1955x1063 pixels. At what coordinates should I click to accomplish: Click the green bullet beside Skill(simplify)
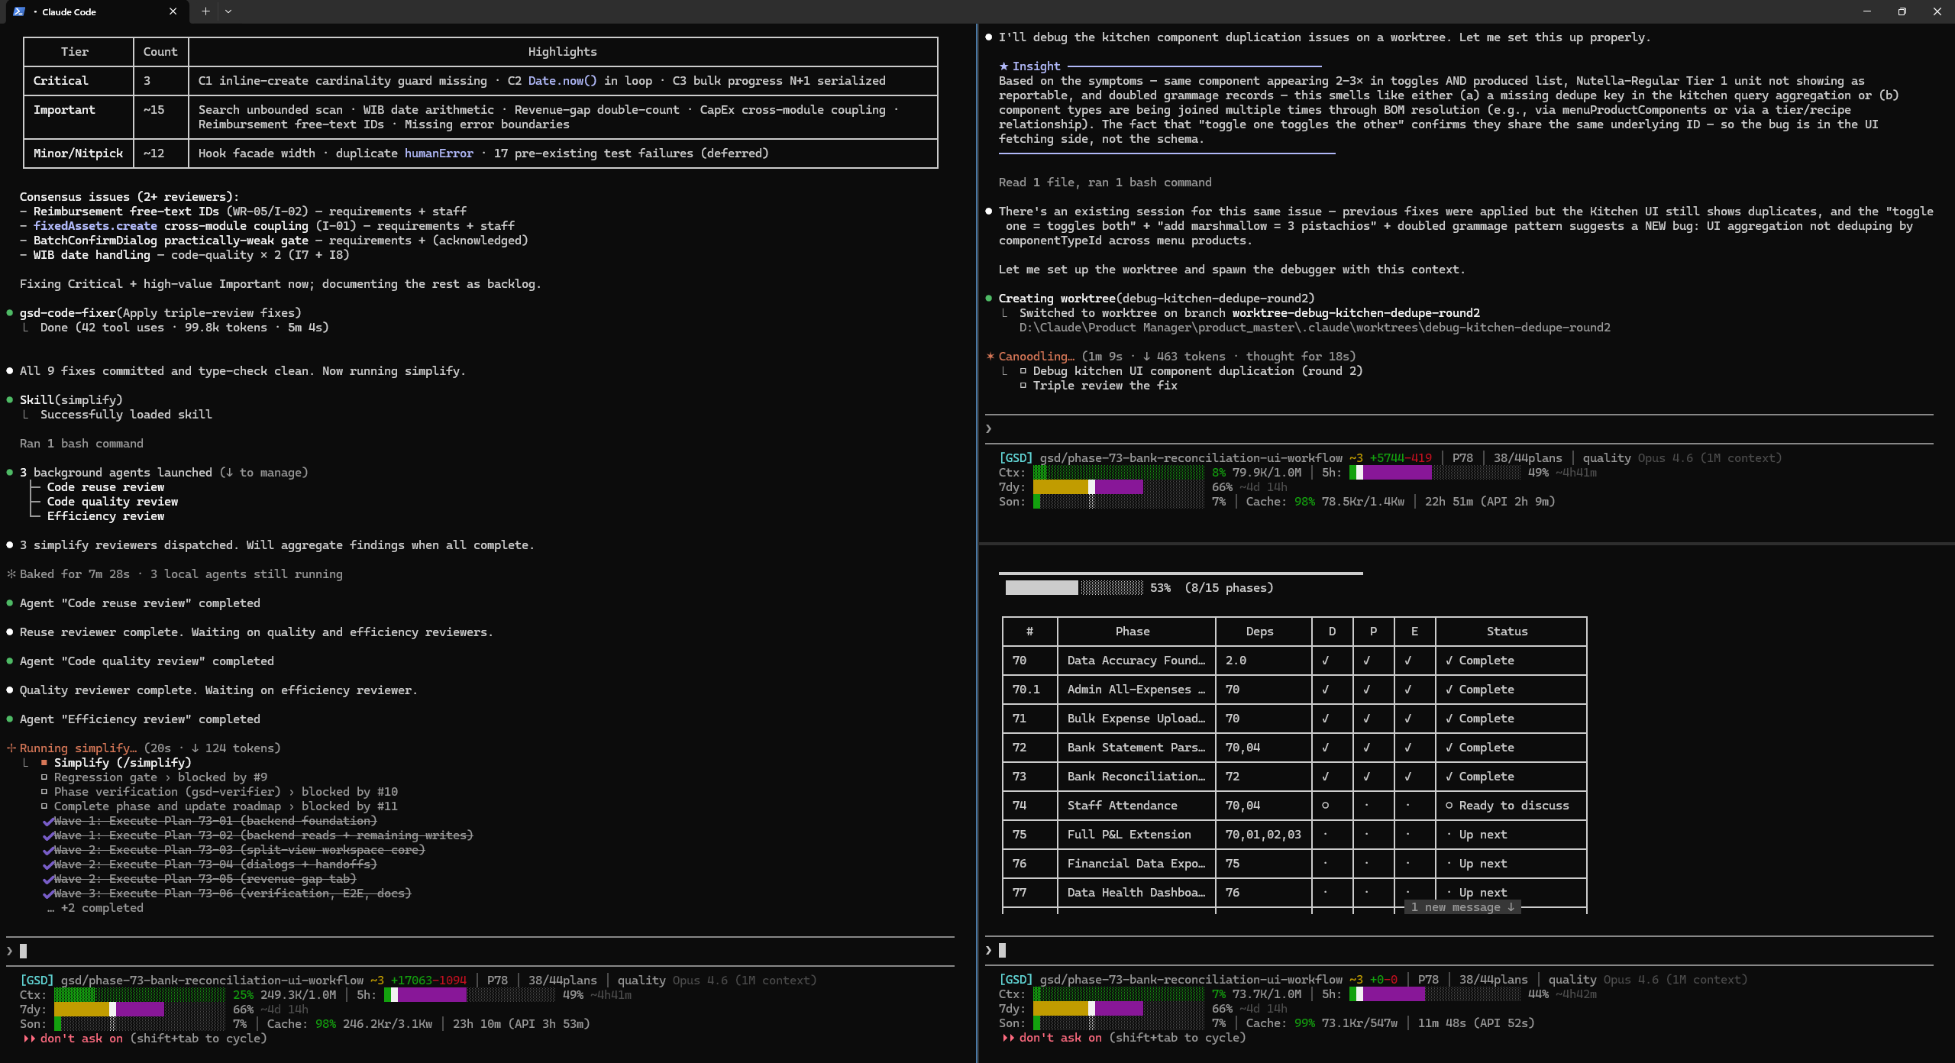tap(9, 400)
